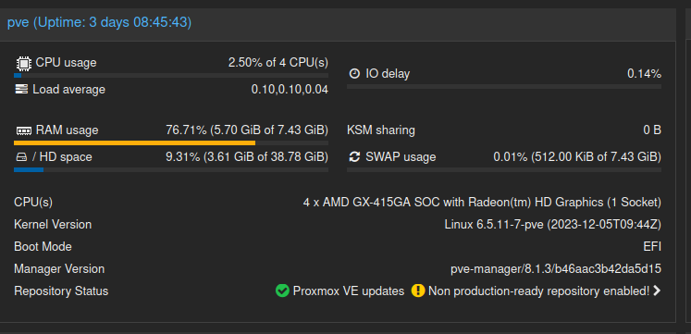This screenshot has width=691, height=334.
Task: Click the Load average server icon
Action: tap(21, 90)
